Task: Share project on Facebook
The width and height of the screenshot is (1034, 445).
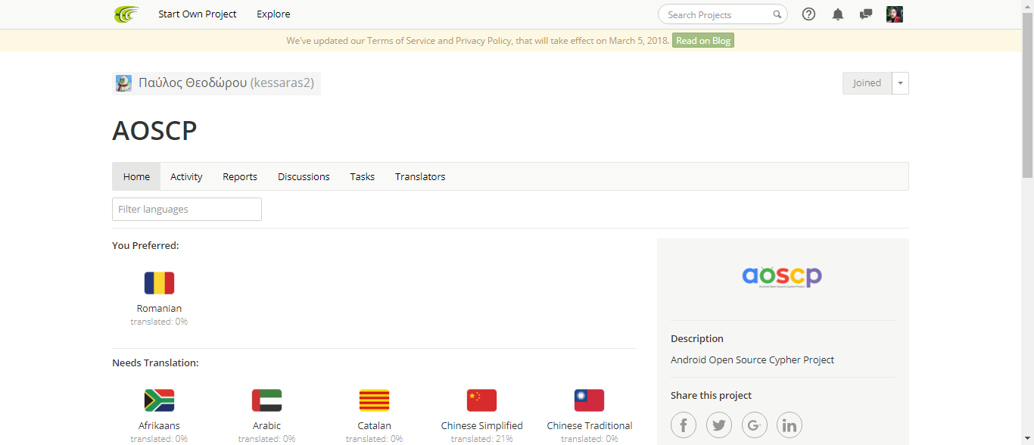Action: (x=684, y=425)
